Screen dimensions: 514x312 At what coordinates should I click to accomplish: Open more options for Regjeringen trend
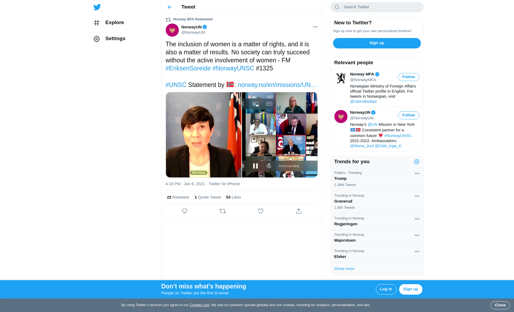[x=417, y=219]
